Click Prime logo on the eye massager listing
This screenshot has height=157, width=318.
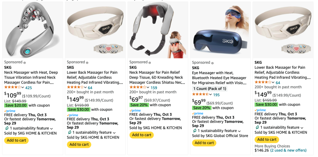click(198, 114)
